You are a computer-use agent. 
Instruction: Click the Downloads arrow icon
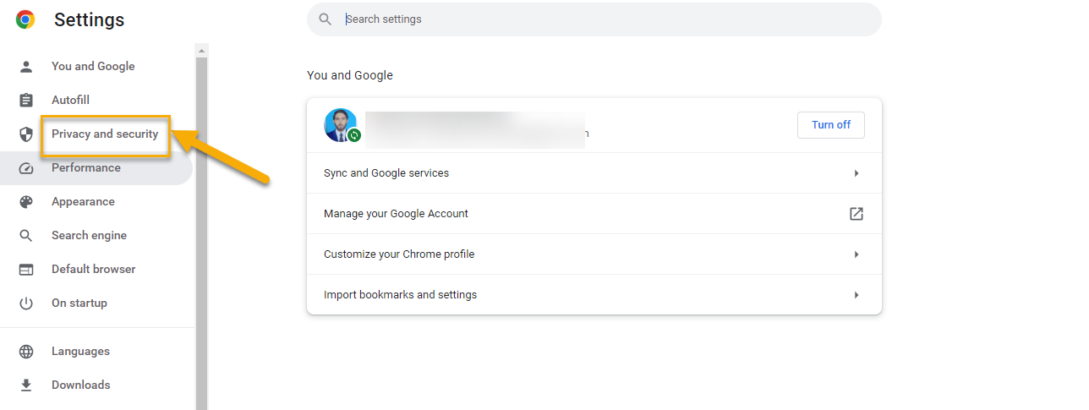pyautogui.click(x=26, y=385)
